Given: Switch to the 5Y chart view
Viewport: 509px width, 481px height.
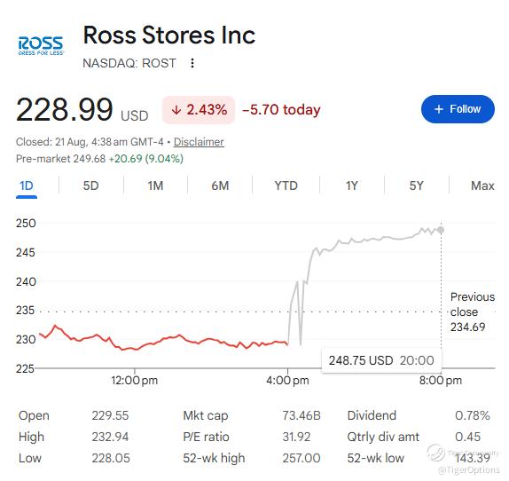Looking at the screenshot, I should [417, 186].
